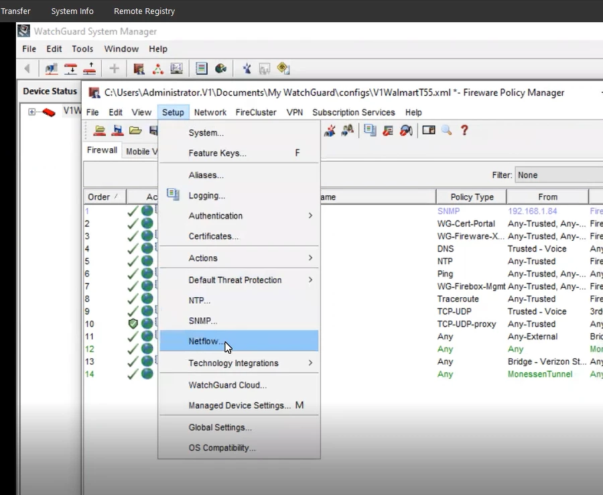Viewport: 603px width, 495px height.
Task: Open the Default Threat Protection submenu
Action: 239,280
